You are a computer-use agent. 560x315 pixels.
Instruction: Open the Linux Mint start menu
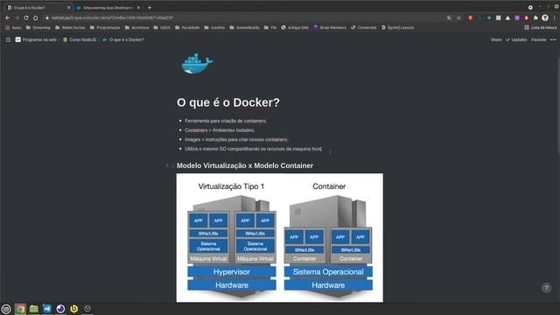coord(6,309)
